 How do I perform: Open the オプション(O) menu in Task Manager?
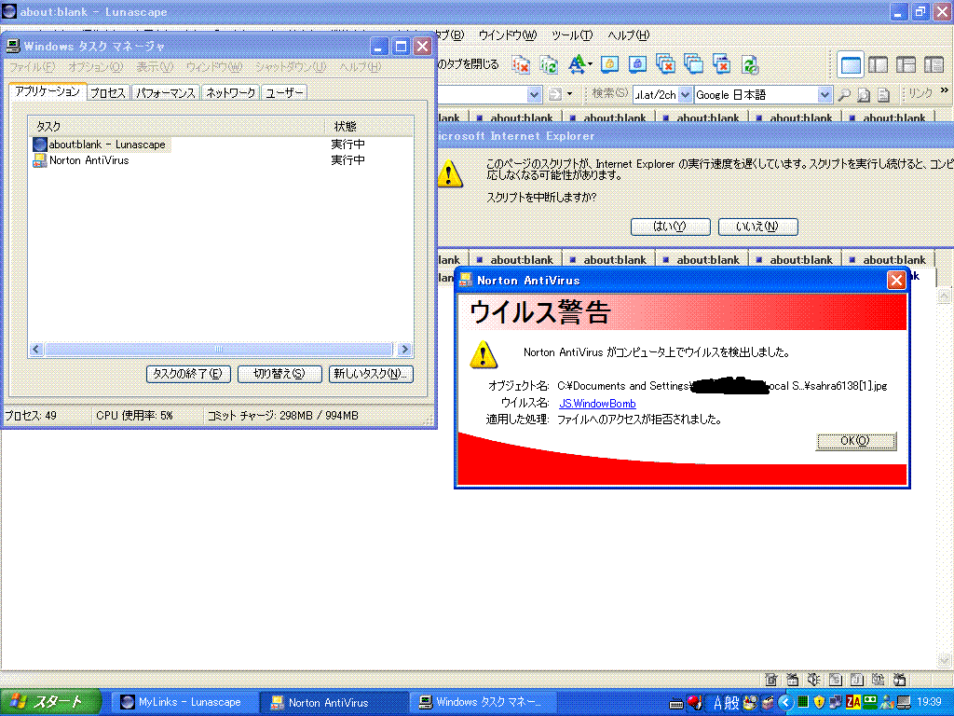click(x=96, y=66)
